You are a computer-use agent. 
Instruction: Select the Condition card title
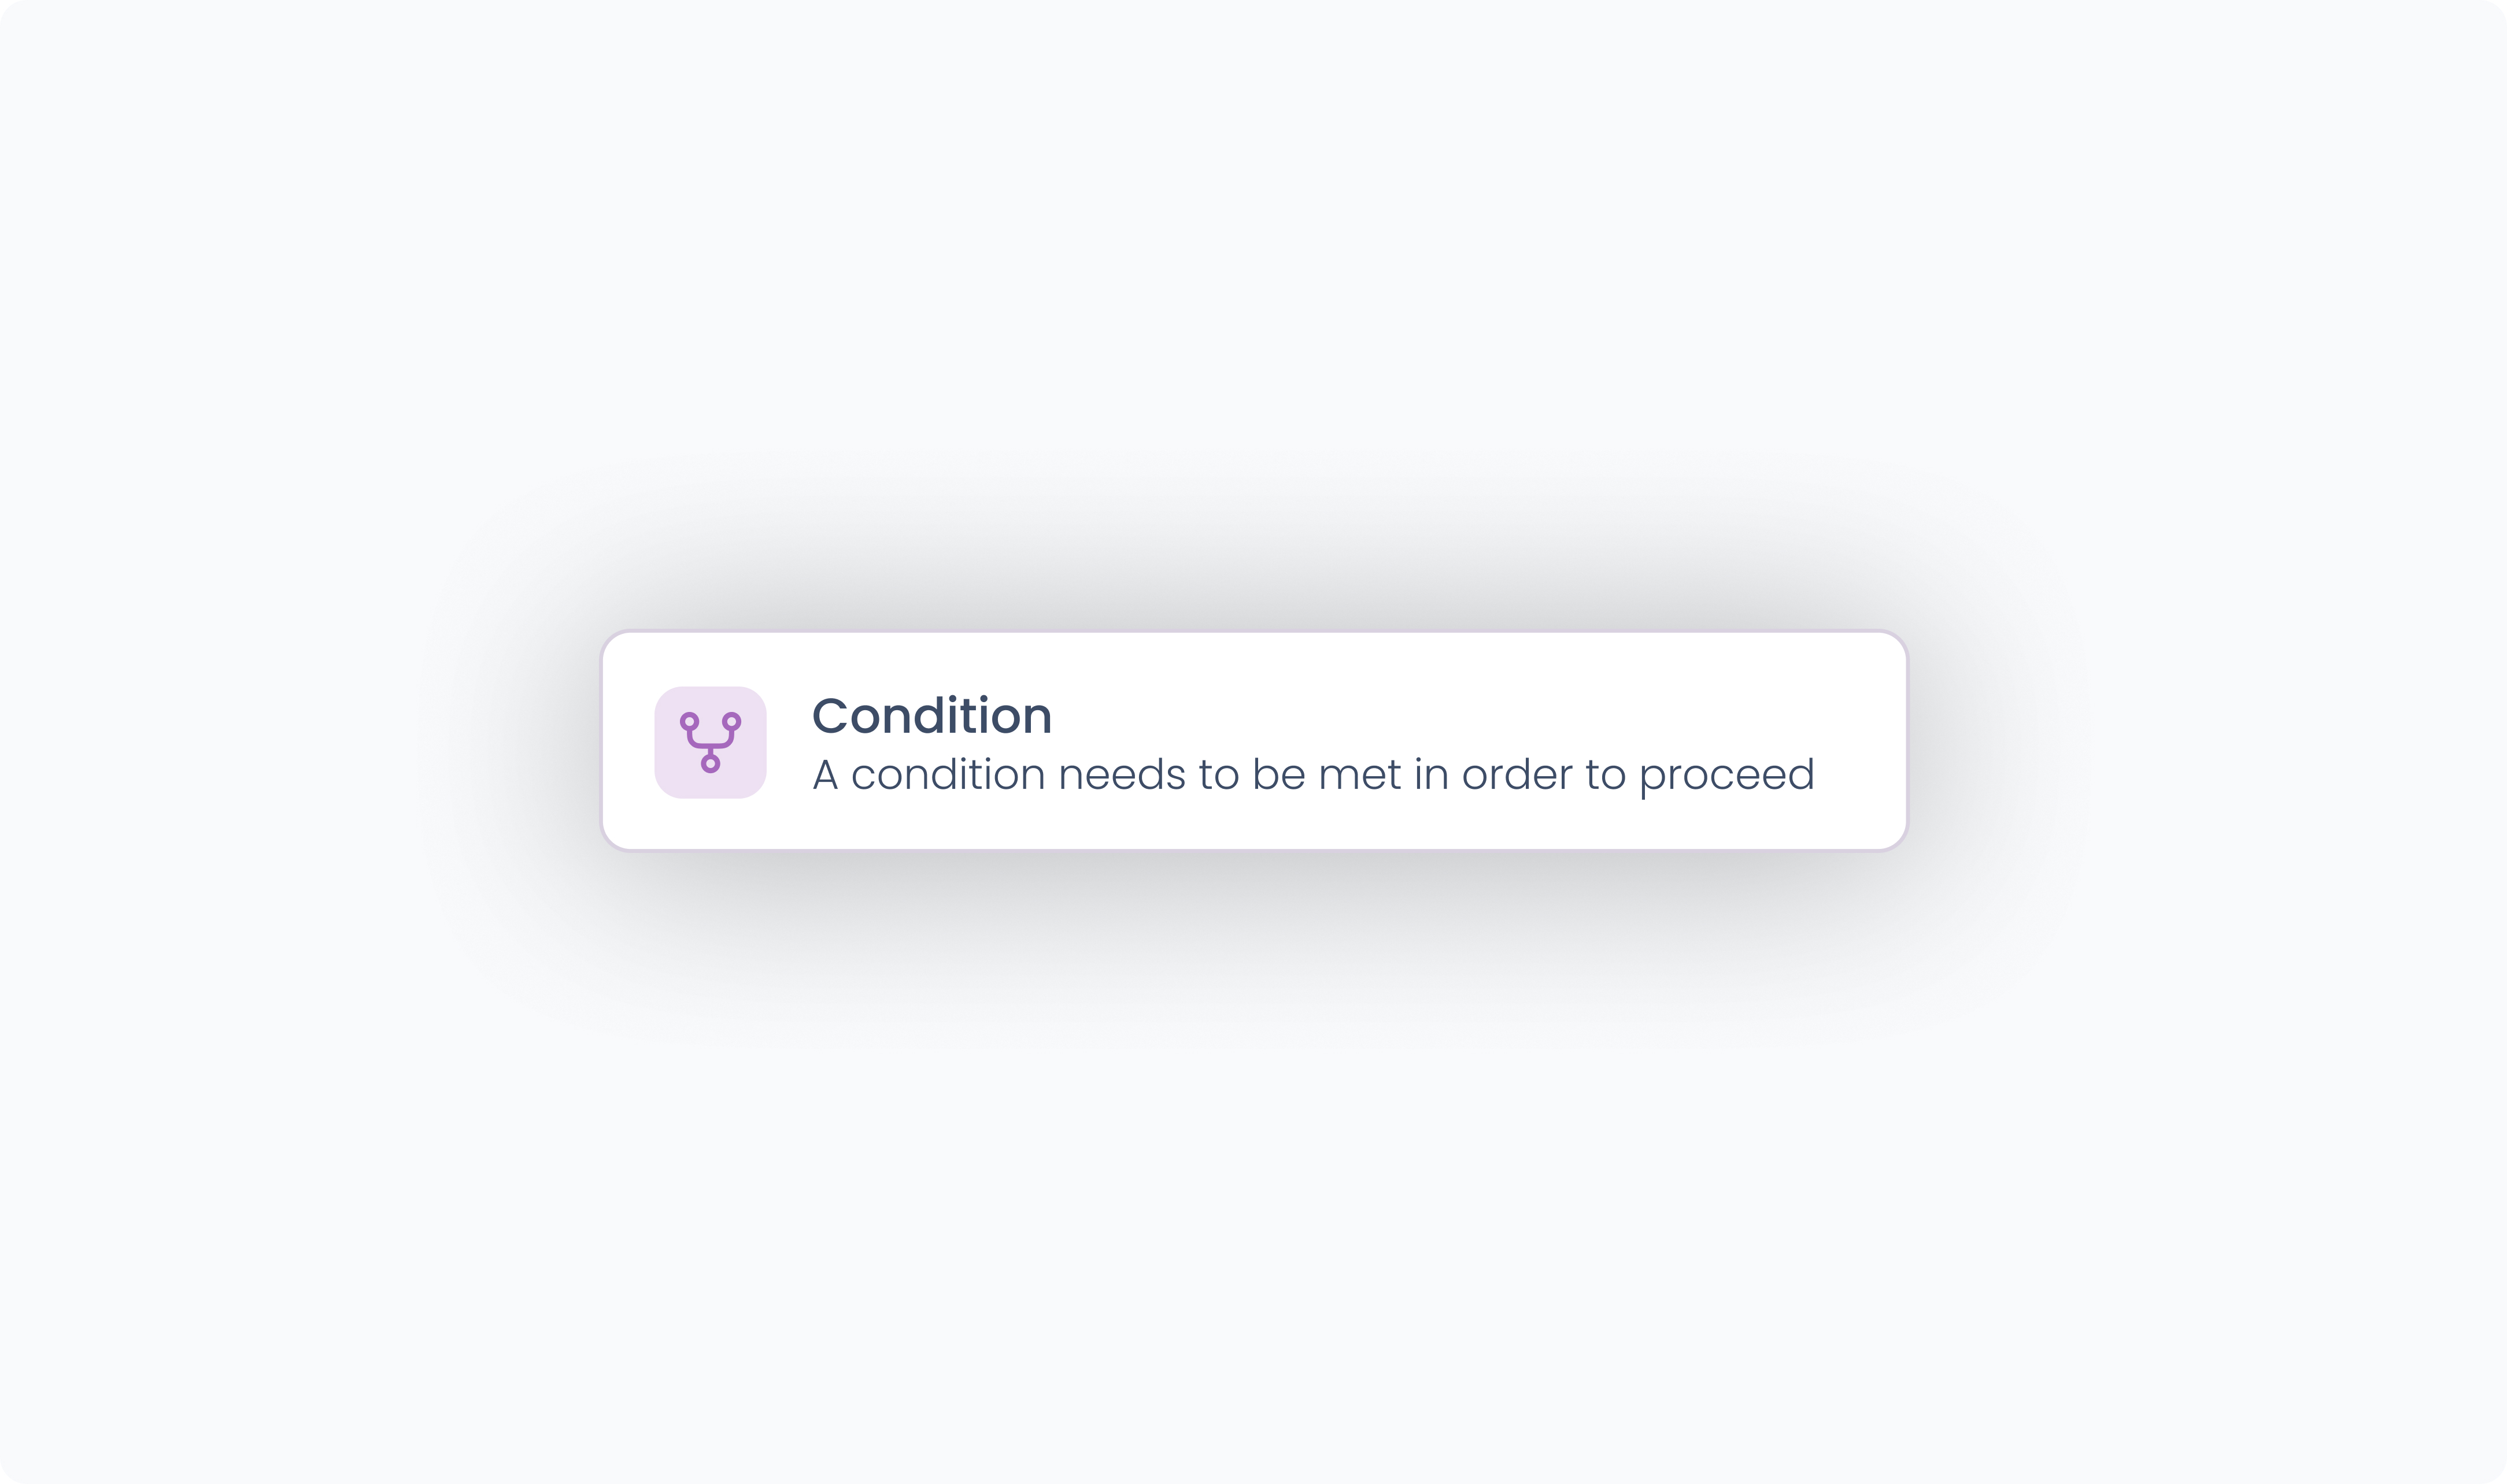tap(931, 715)
